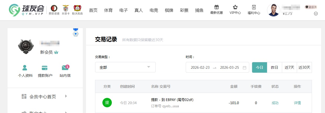
Task: Open 详情 link for EBPAY withdrawal
Action: coord(297,103)
